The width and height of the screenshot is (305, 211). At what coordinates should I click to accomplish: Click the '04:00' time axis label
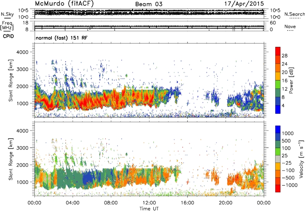[x=72, y=203]
